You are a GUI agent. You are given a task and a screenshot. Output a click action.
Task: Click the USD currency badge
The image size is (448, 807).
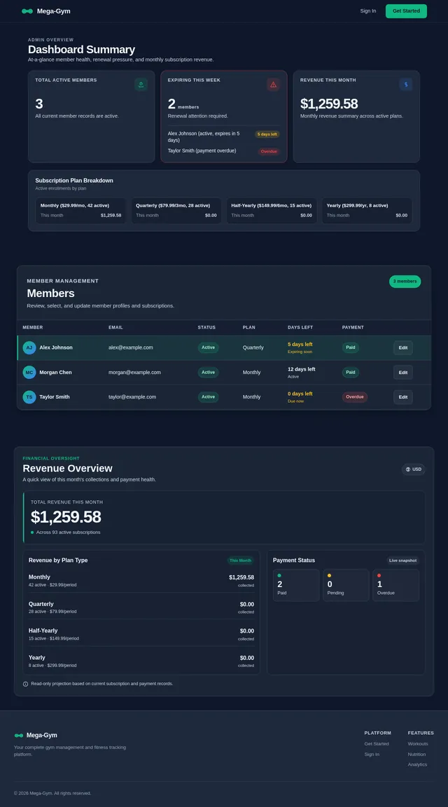click(x=414, y=469)
